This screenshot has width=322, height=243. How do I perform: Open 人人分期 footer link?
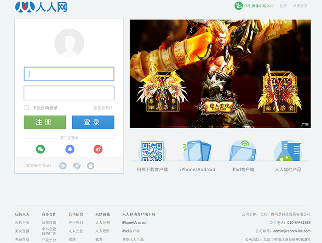(x=103, y=222)
